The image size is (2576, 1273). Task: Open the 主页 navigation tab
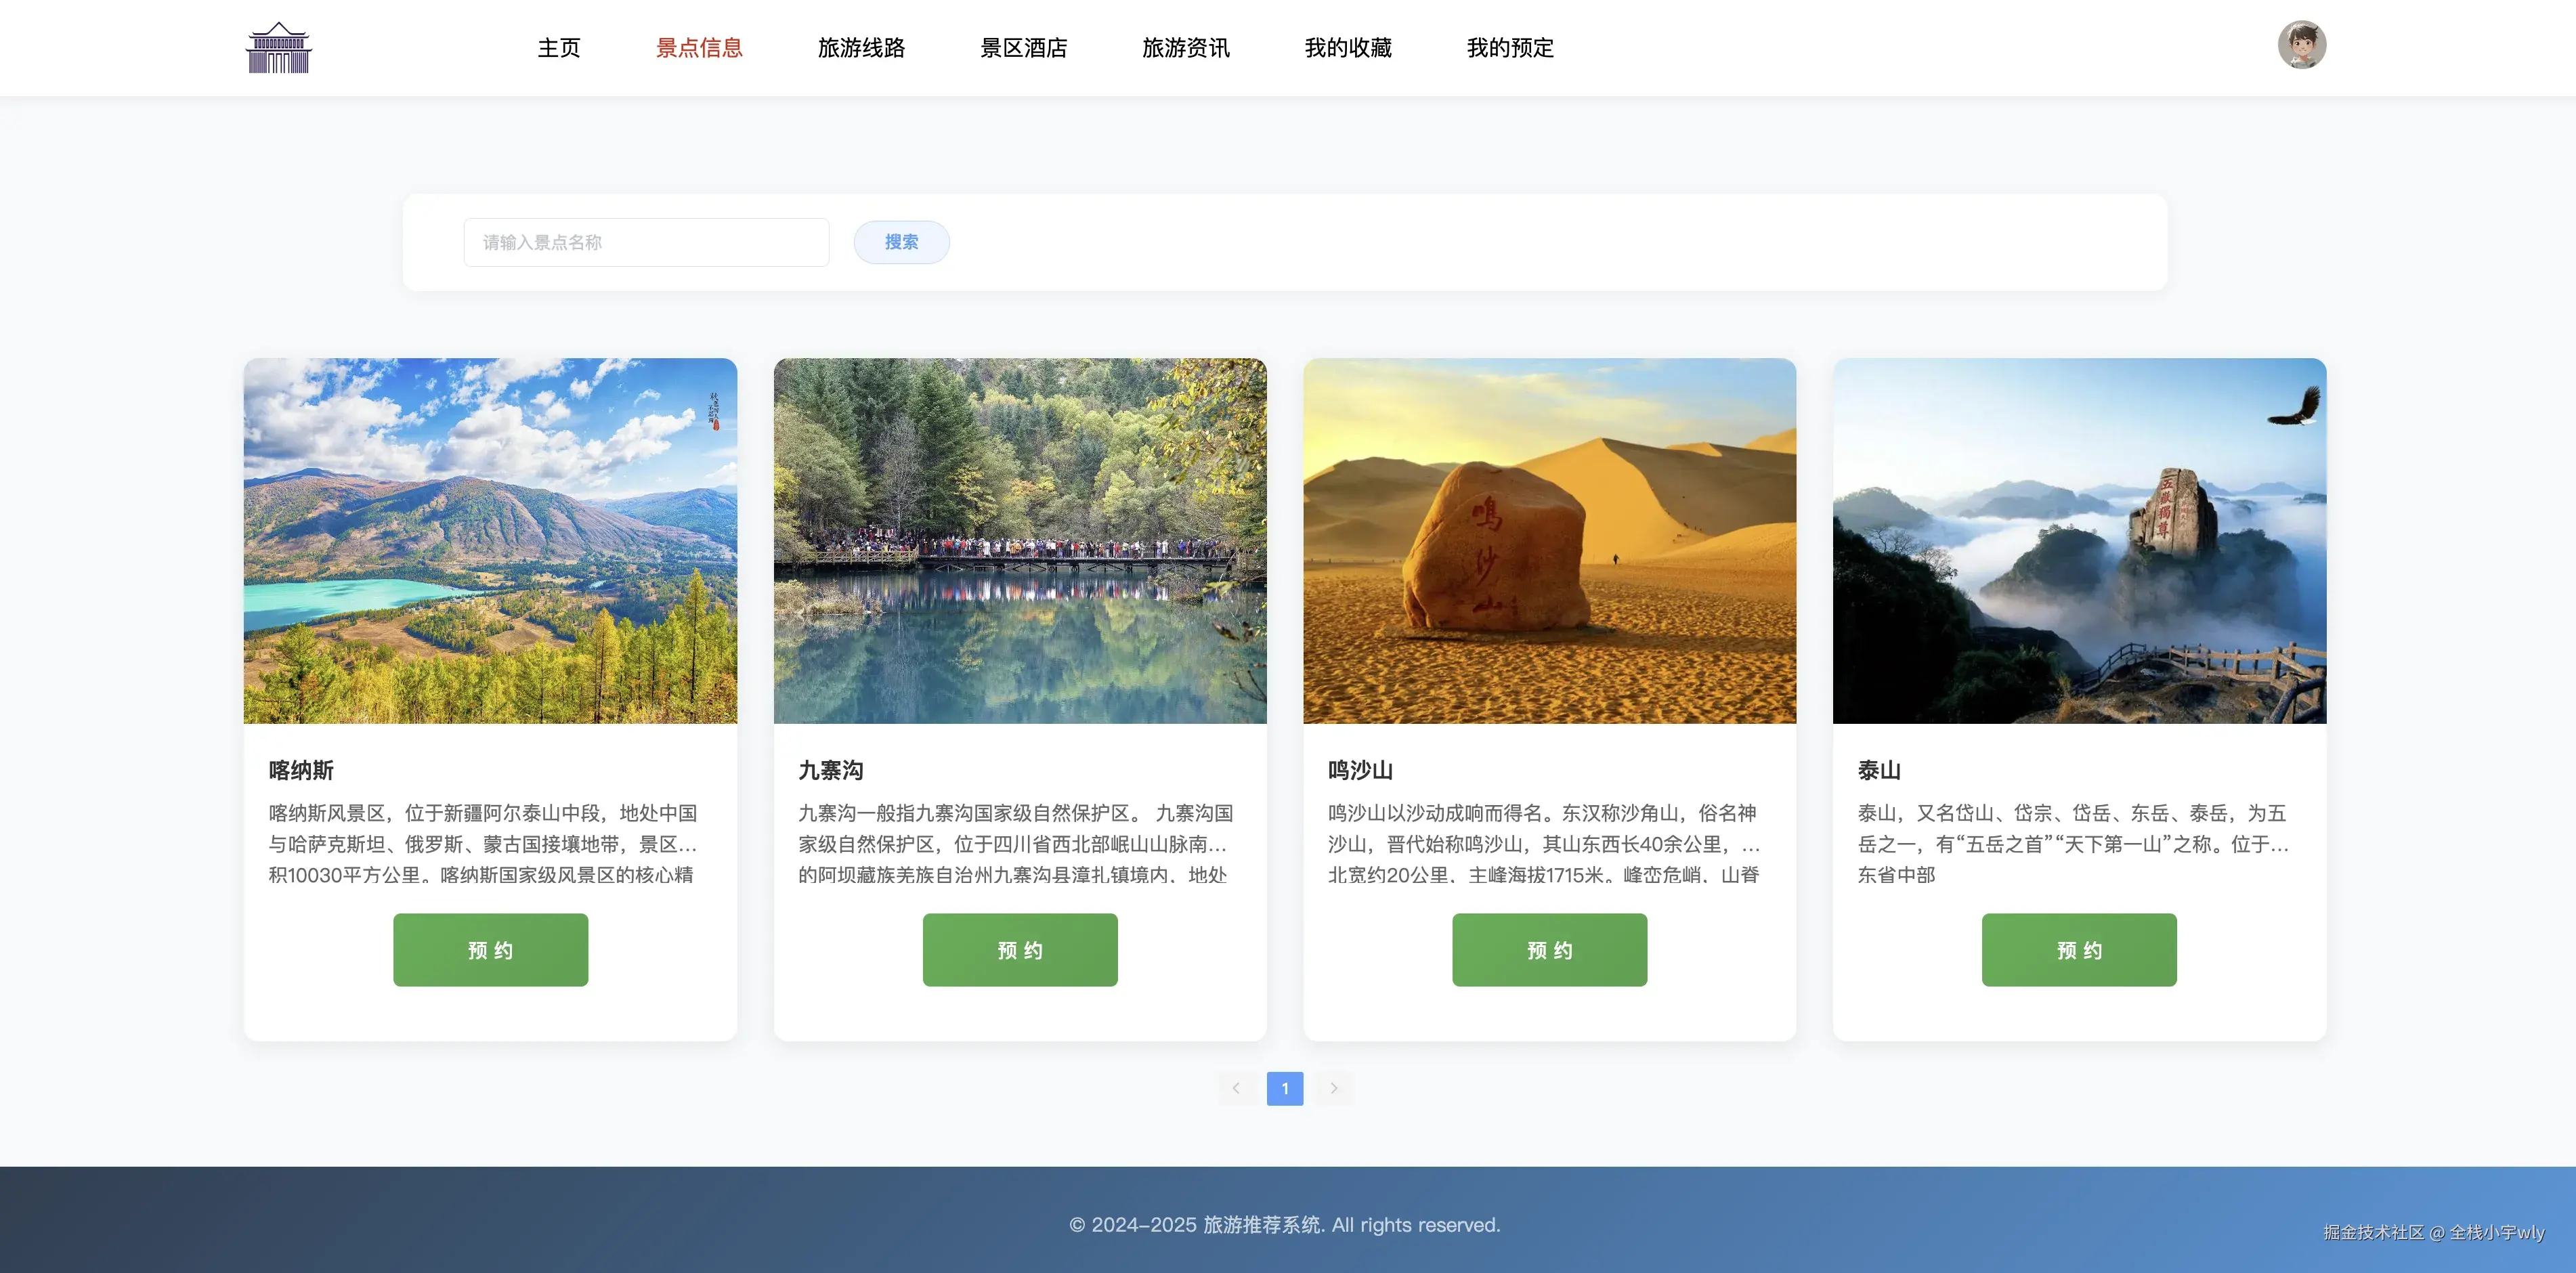tap(558, 48)
